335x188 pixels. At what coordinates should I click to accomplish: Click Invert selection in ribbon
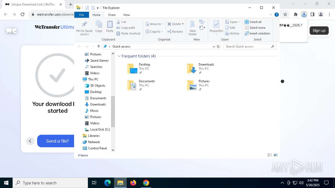258,33
